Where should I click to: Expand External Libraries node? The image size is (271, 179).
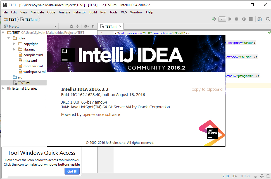tap(3, 88)
